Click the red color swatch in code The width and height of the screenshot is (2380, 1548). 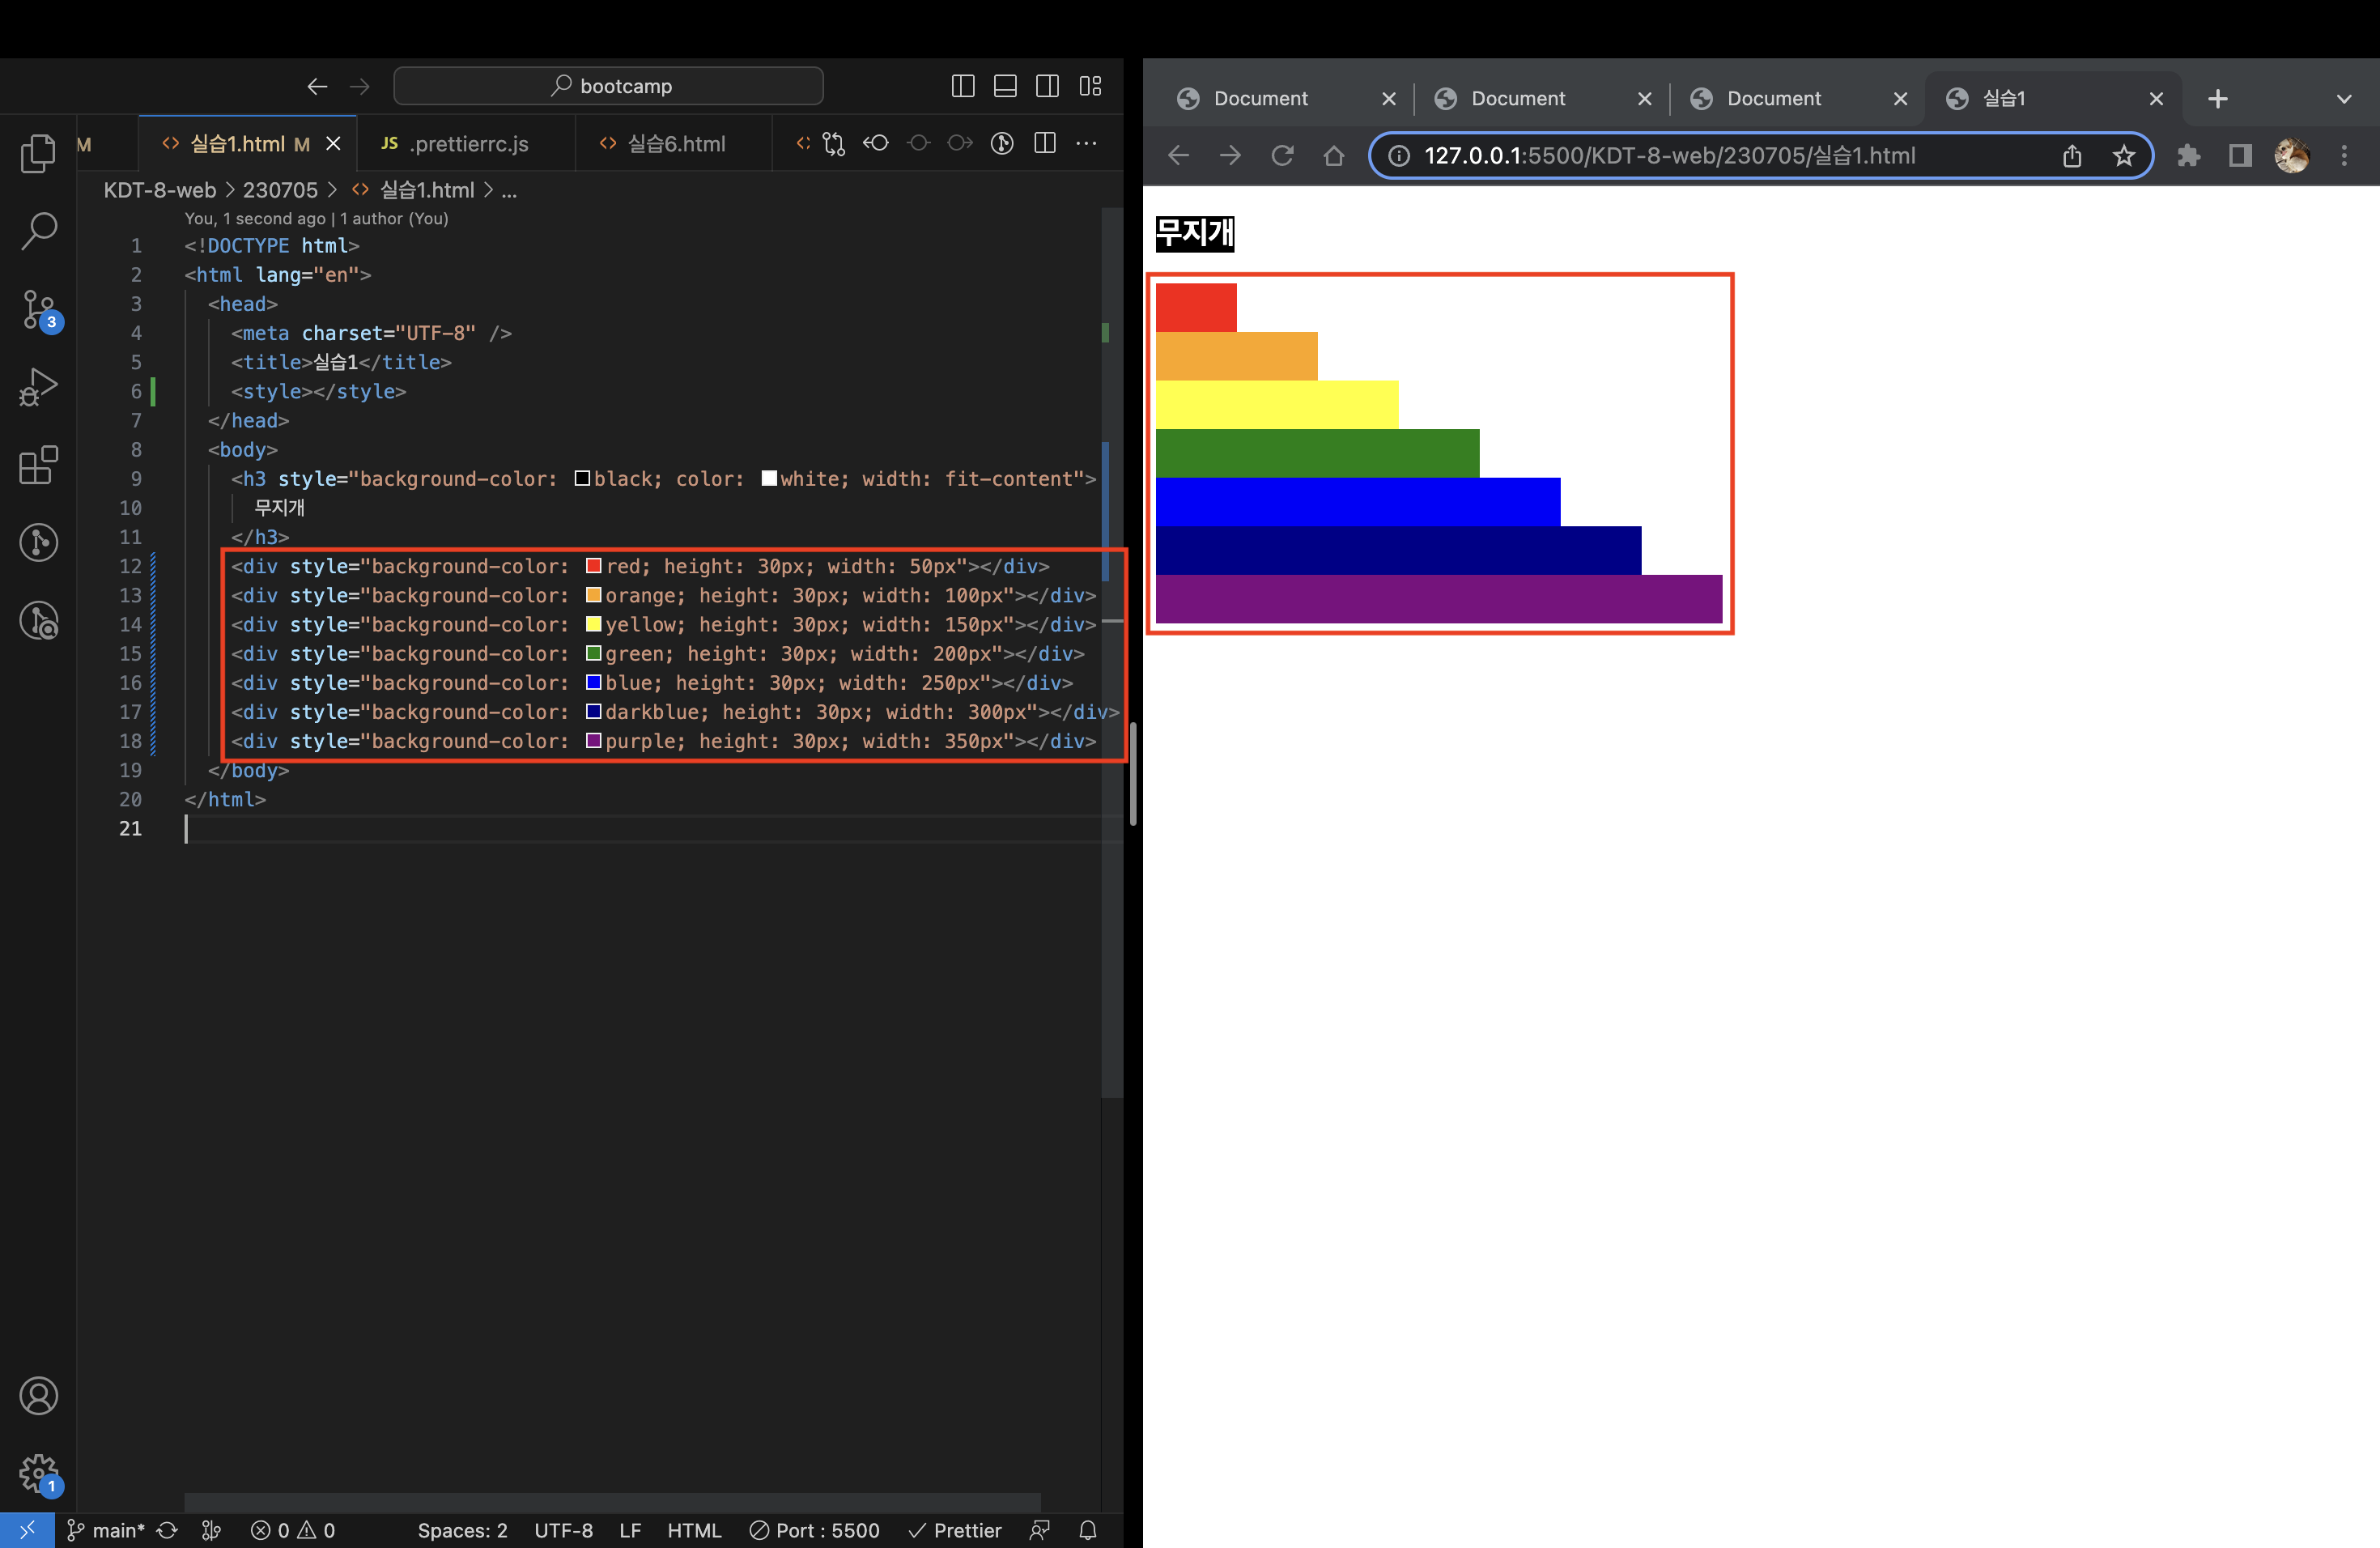point(593,566)
